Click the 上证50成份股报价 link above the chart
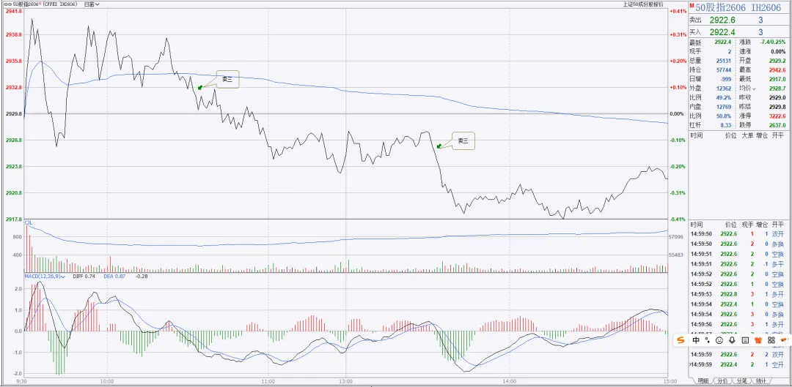The width and height of the screenshot is (792, 387). pos(644,4)
